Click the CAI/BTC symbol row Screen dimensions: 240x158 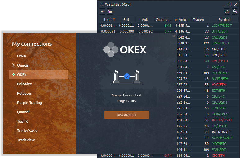pos(218,67)
